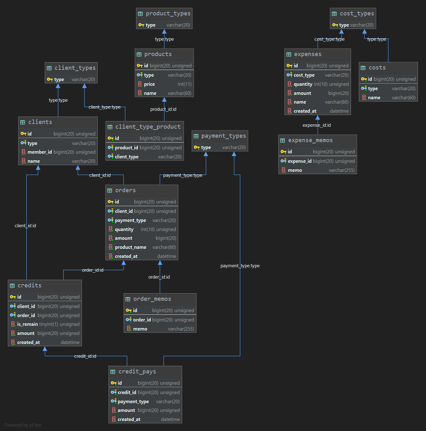This screenshot has width=426, height=431.
Task: Select the product_types table title
Action: point(168,13)
